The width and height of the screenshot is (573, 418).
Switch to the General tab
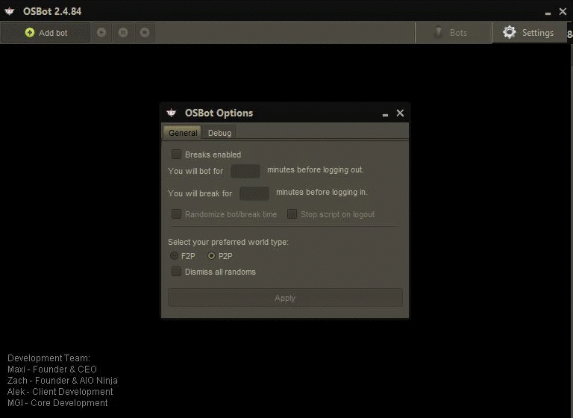coord(182,133)
